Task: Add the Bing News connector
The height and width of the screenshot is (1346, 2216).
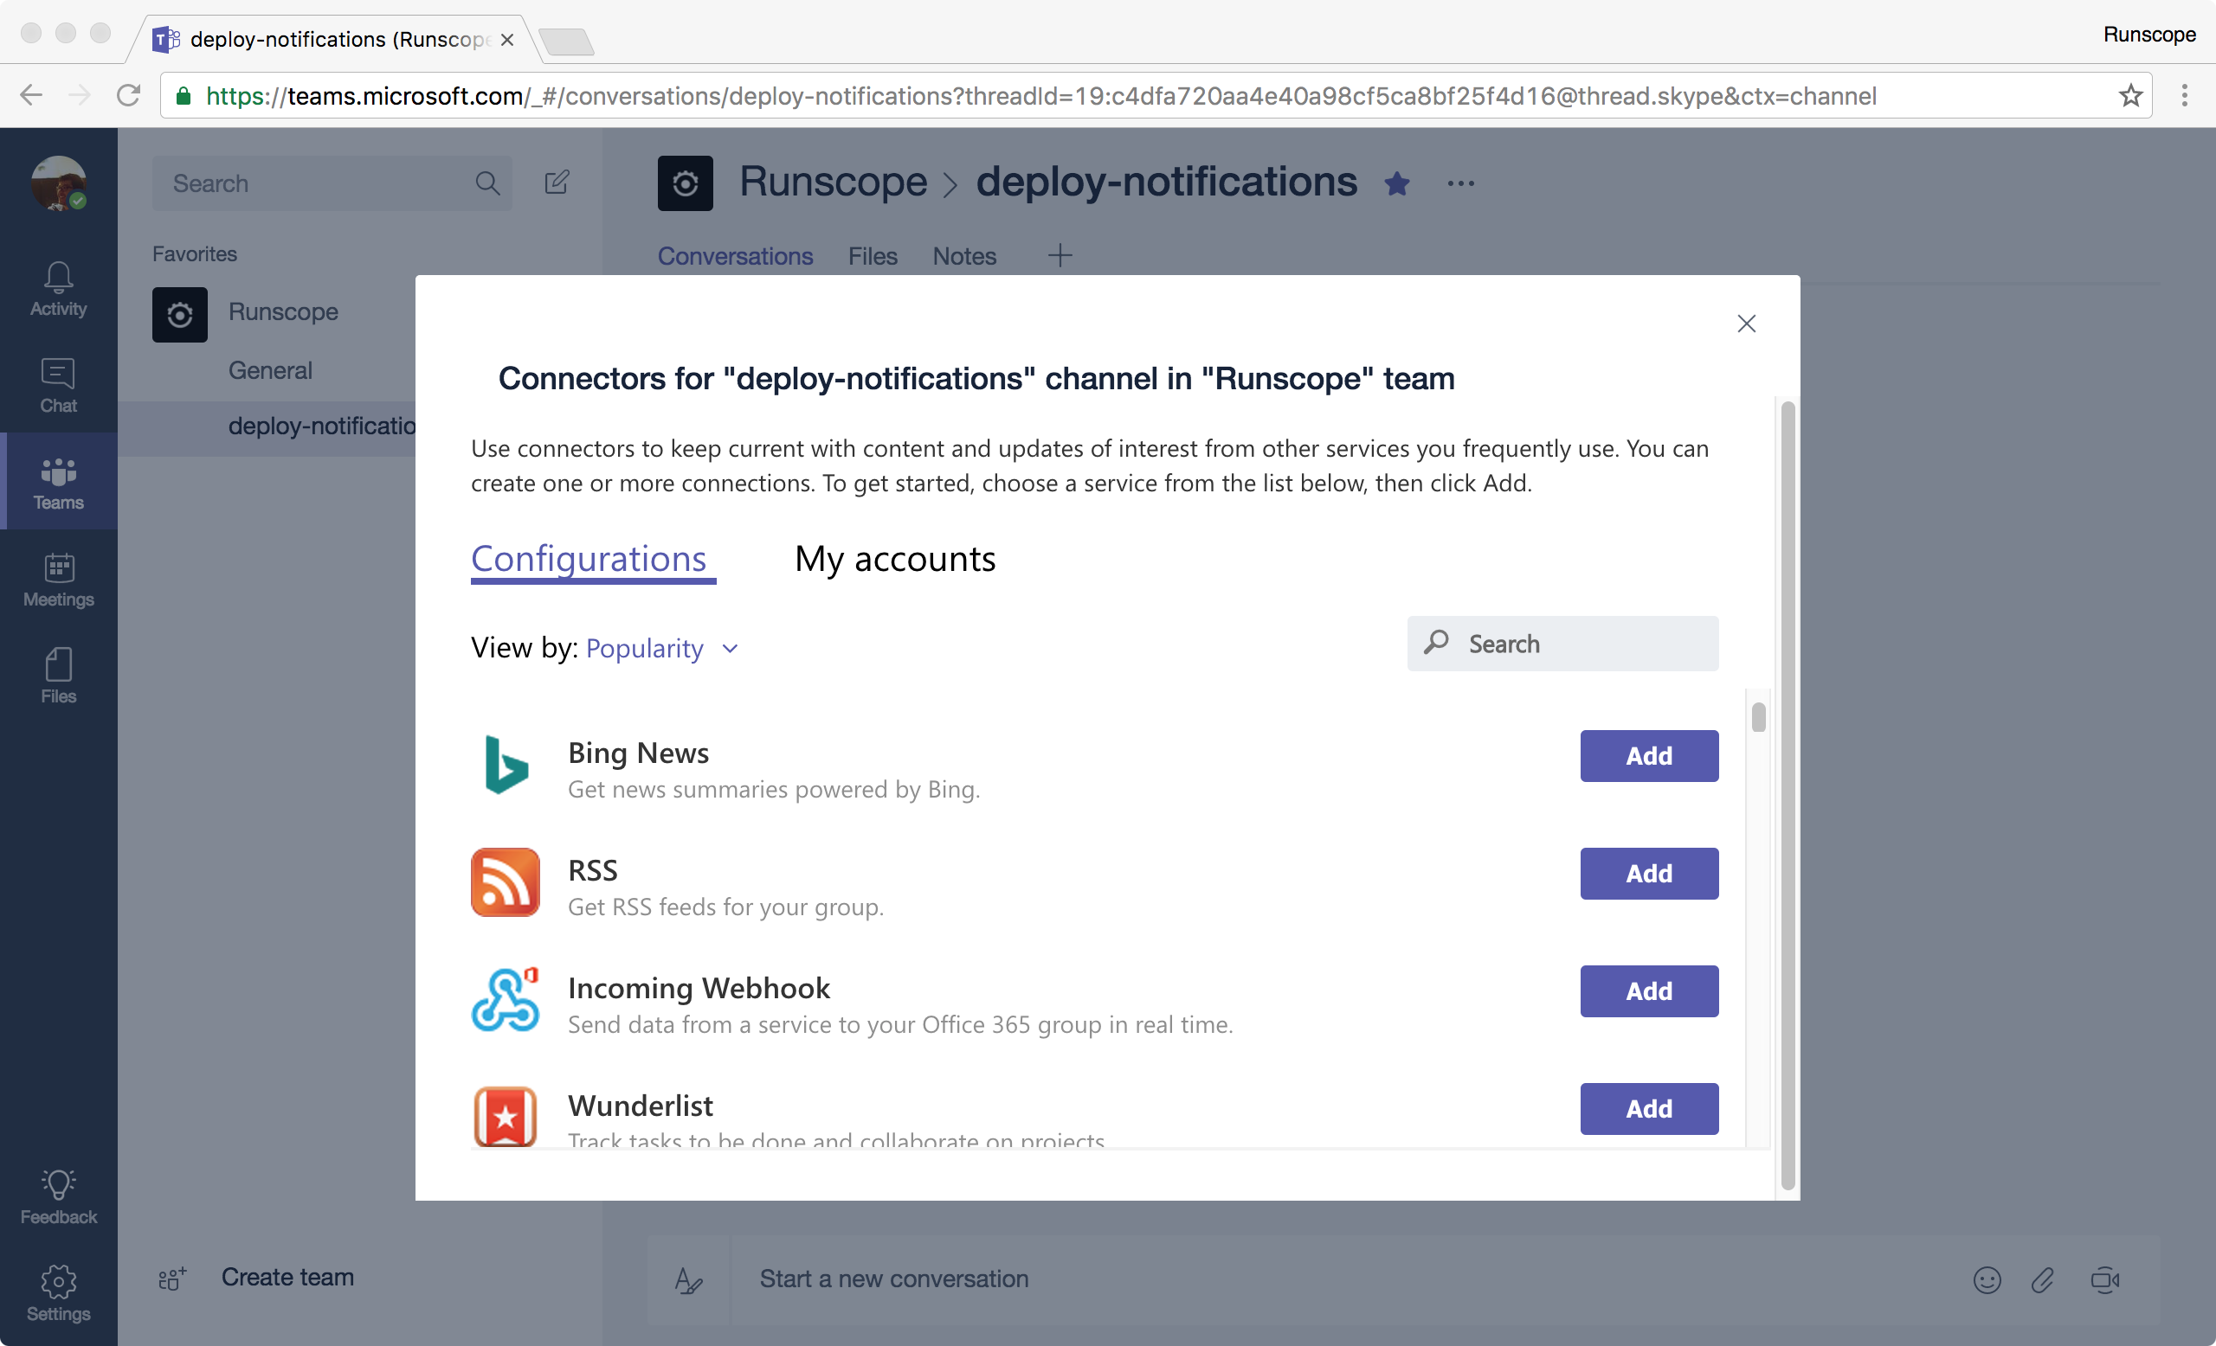Action: tap(1648, 756)
